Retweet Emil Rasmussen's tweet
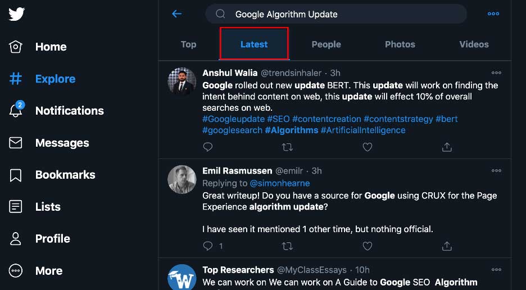 point(287,246)
